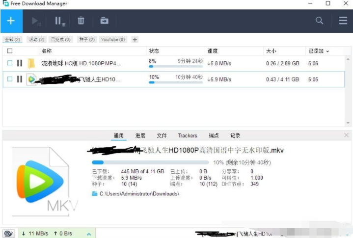Image resolution: width=353 pixels, height=238 pixels.
Task: Delete selected downloads with the trash icon
Action: 81,21
